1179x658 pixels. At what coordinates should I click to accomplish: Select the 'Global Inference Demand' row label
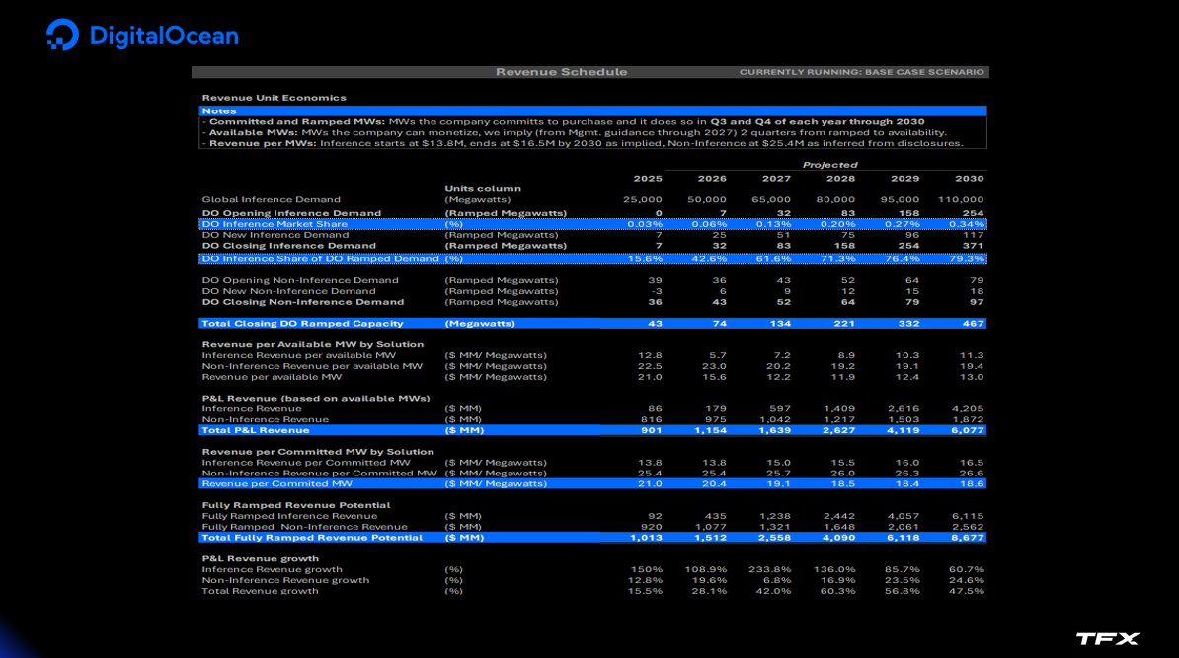point(271,200)
